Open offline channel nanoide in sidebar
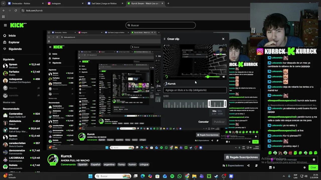 click(21, 95)
